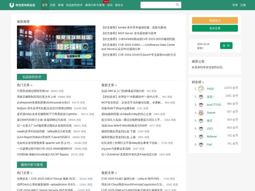Viewport: 255px width, 191px height.
Task: Open 活动 nav item
Action: [110, 5]
